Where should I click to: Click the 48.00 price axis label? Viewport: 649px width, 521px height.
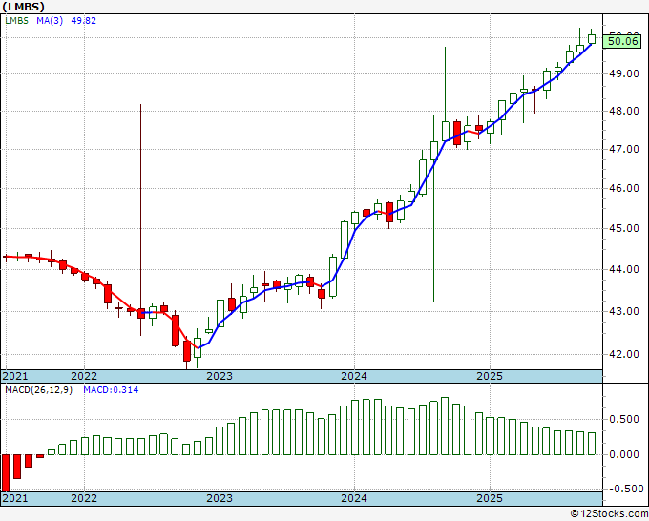point(624,111)
